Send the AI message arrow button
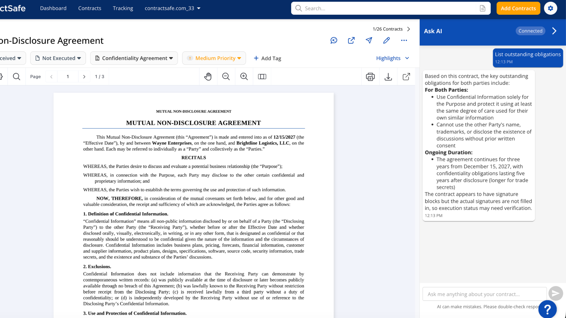566x318 pixels. click(555, 293)
